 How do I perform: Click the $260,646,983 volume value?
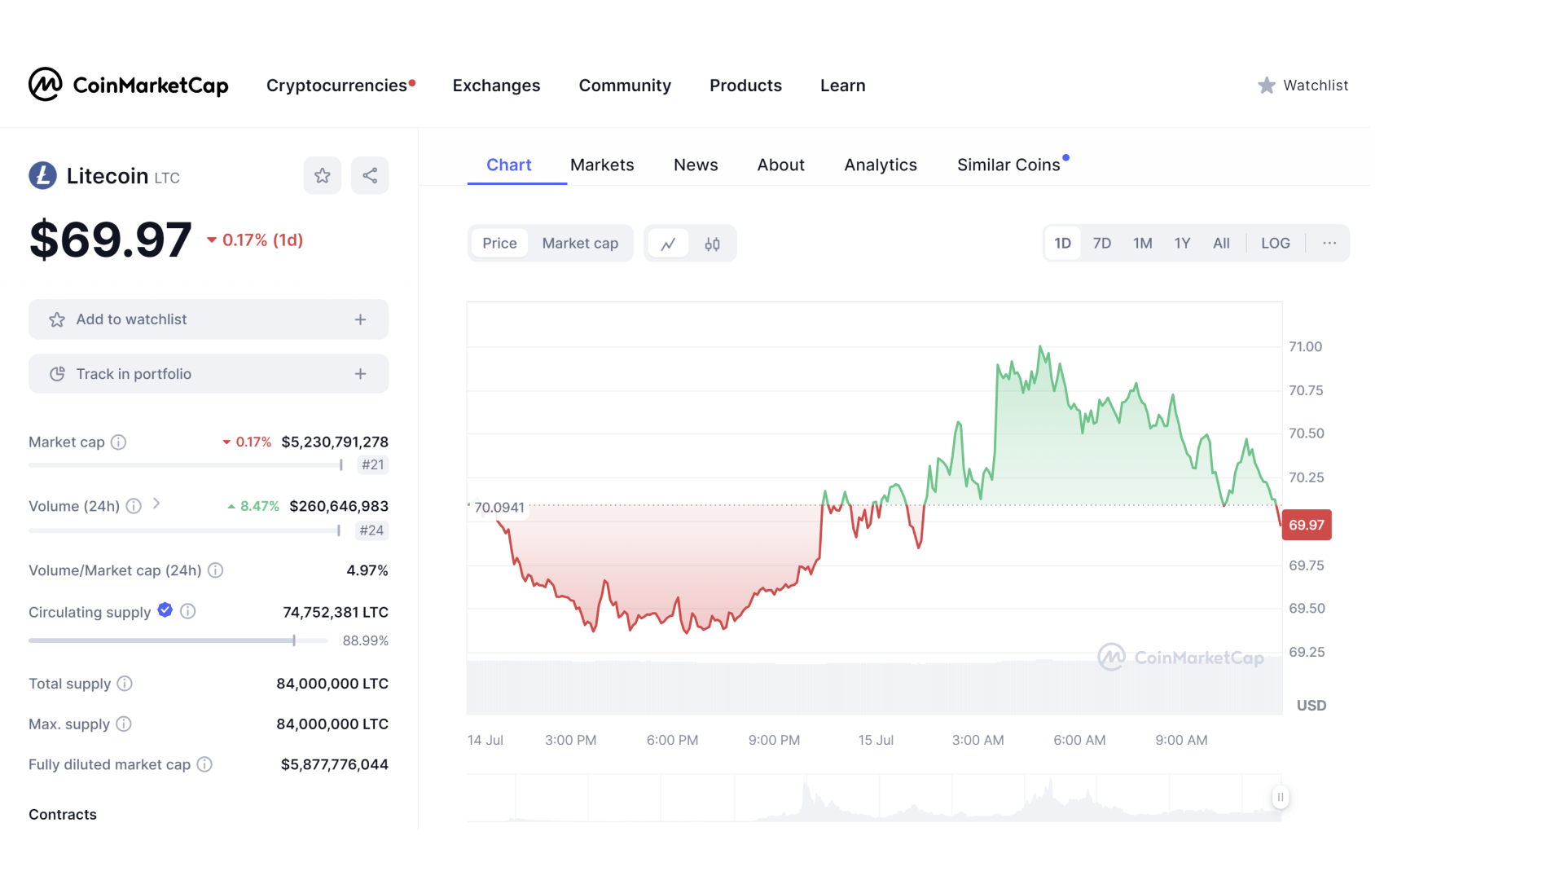point(339,506)
